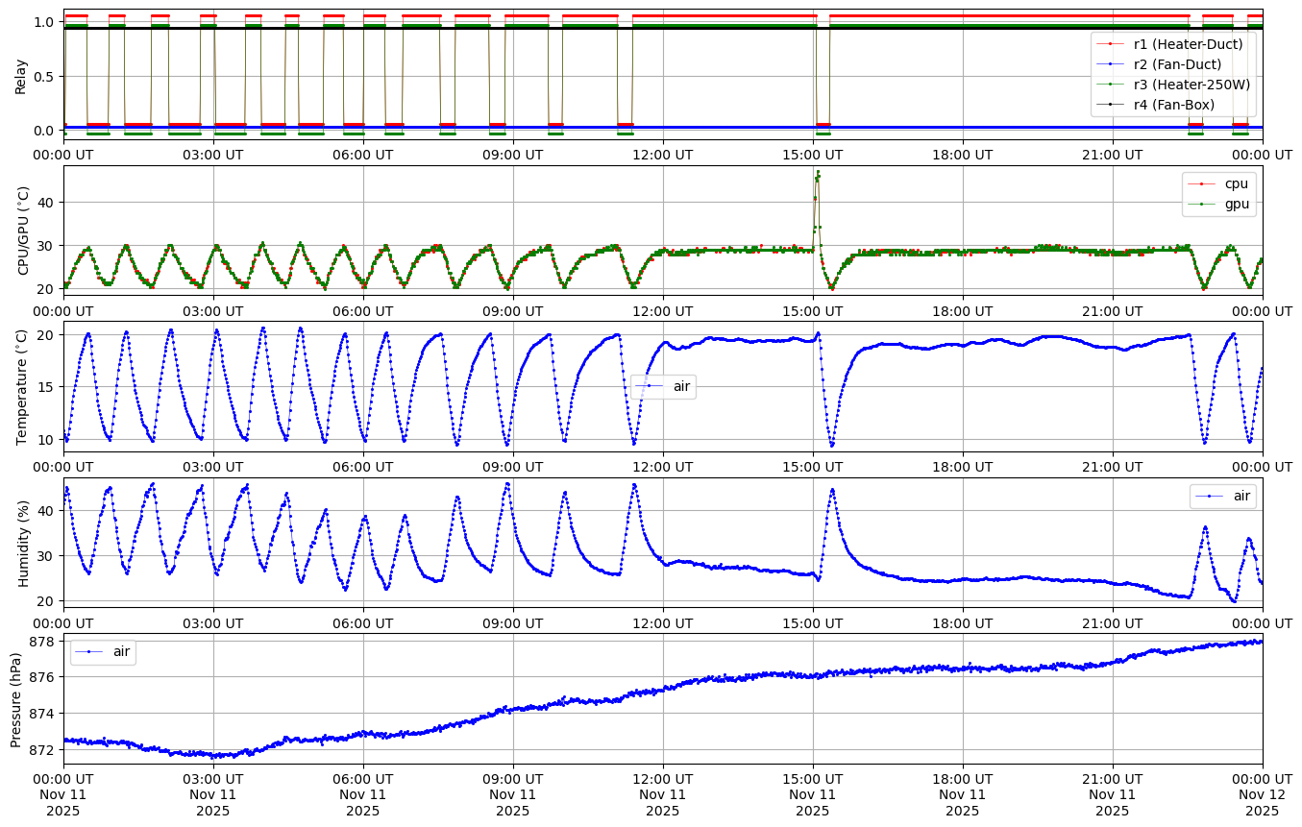Select the r4 (Fan-Box) legend entry
Viewport: 1302px width, 827px height.
click(x=1173, y=104)
